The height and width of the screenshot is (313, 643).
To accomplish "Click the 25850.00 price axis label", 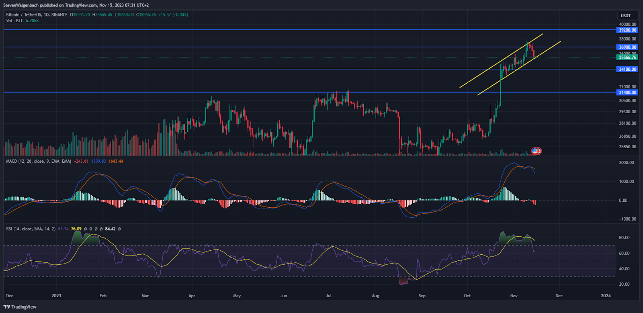I will [627, 147].
